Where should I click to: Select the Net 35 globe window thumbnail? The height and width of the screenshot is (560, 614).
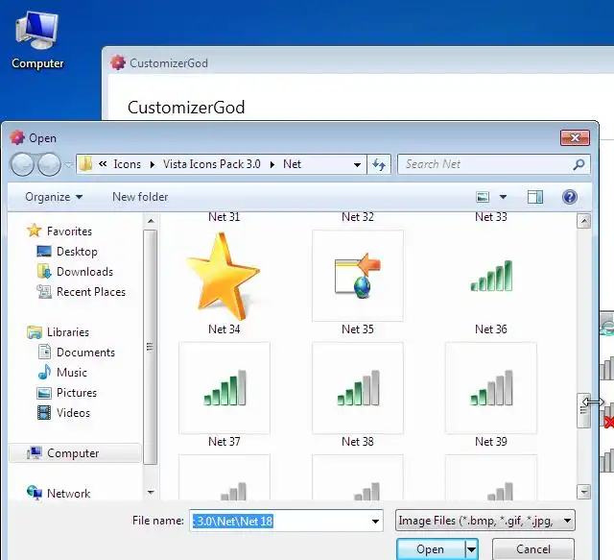click(x=358, y=276)
